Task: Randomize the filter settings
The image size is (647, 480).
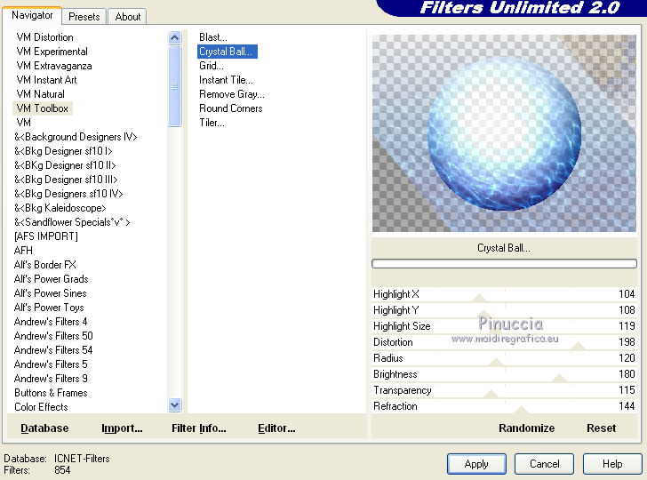Action: click(526, 428)
